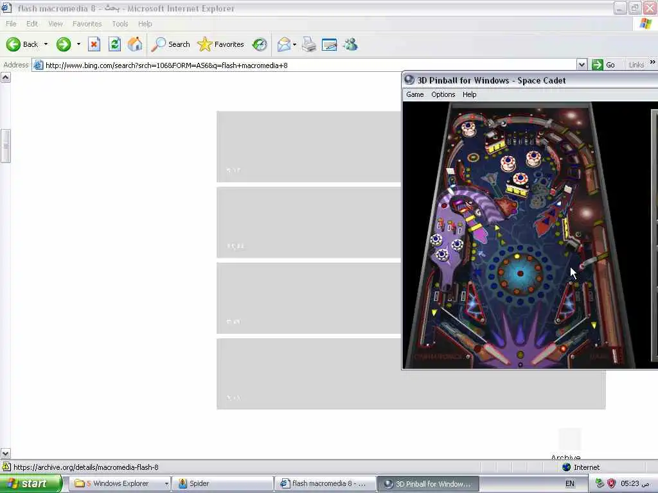The image size is (658, 493).
Task: Click the Go button beside the address bar
Action: tap(603, 65)
